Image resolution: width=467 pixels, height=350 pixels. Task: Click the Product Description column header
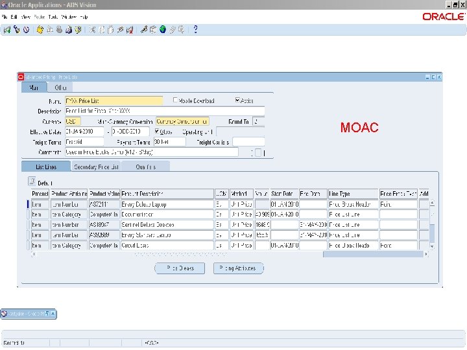167,194
